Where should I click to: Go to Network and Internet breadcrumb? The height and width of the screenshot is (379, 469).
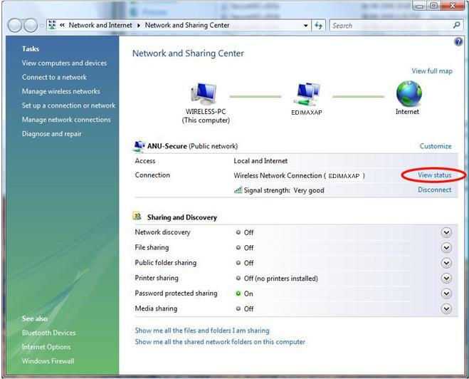(x=100, y=25)
